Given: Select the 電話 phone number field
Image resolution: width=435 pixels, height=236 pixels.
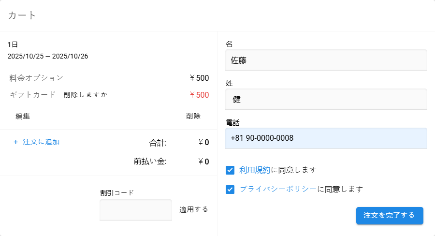Looking at the screenshot, I should (326, 138).
